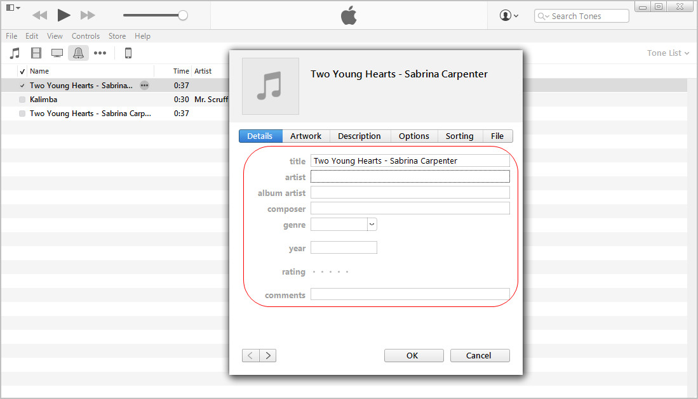Go to next item with right arrow
The height and width of the screenshot is (399, 698).
268,355
